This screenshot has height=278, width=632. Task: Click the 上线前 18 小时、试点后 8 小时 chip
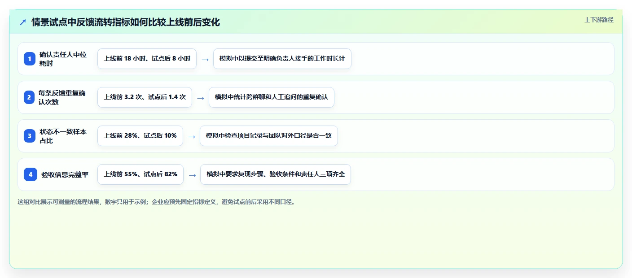point(147,59)
